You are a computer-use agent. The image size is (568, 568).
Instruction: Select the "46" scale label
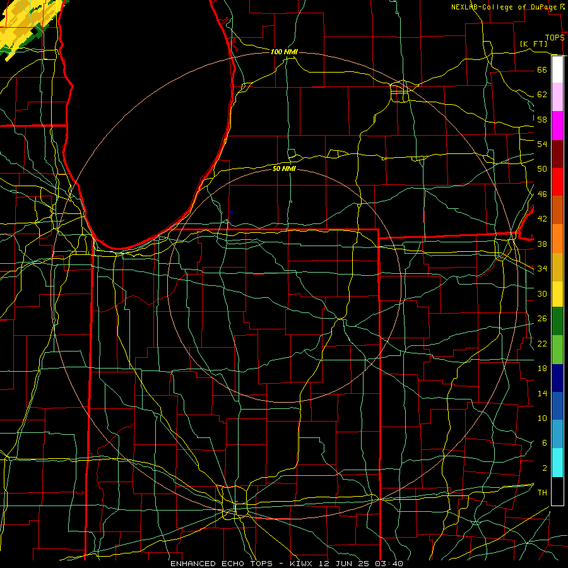542,194
